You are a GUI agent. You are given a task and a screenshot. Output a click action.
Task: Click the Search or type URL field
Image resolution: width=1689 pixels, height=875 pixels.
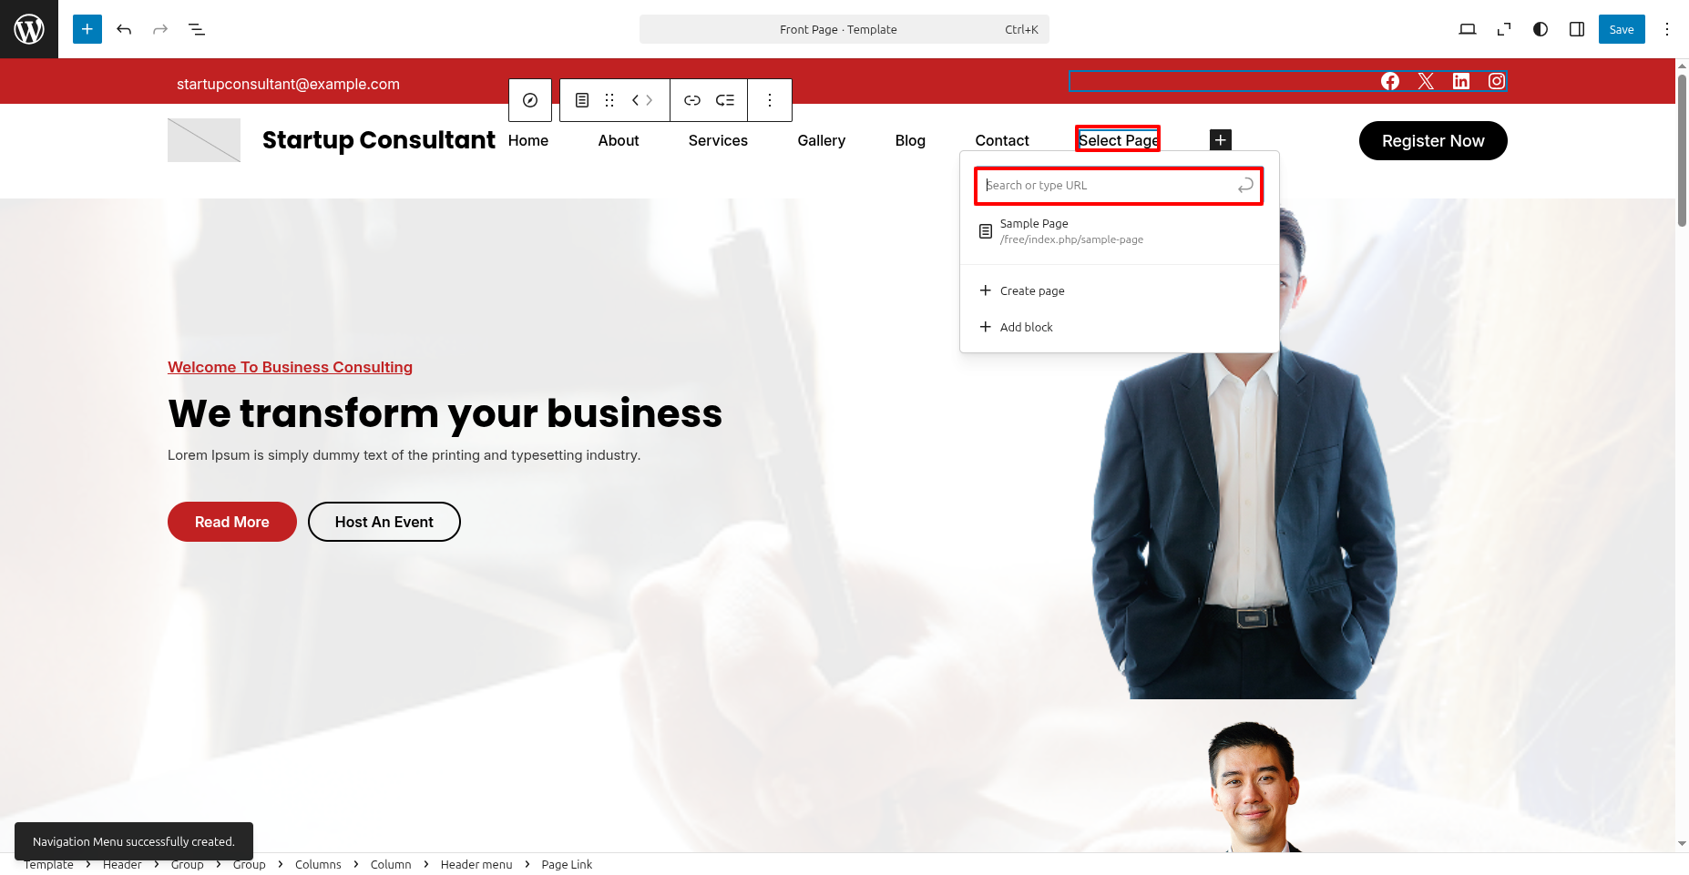1108,186
